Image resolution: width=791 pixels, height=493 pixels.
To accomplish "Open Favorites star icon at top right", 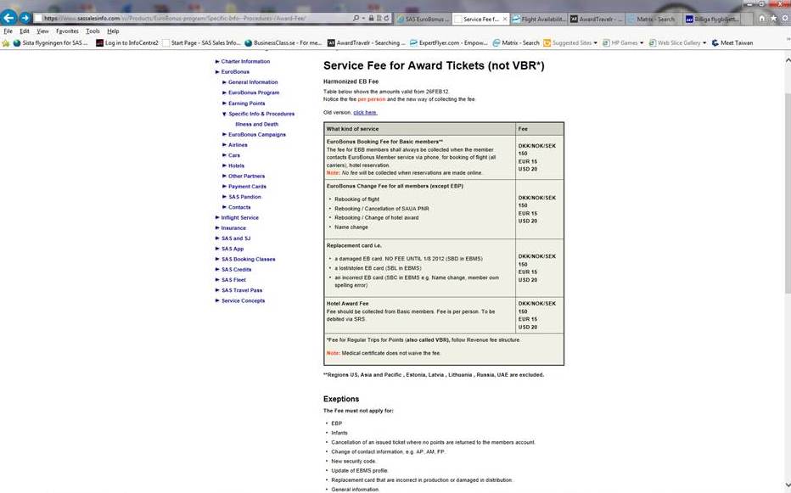I will [772, 18].
